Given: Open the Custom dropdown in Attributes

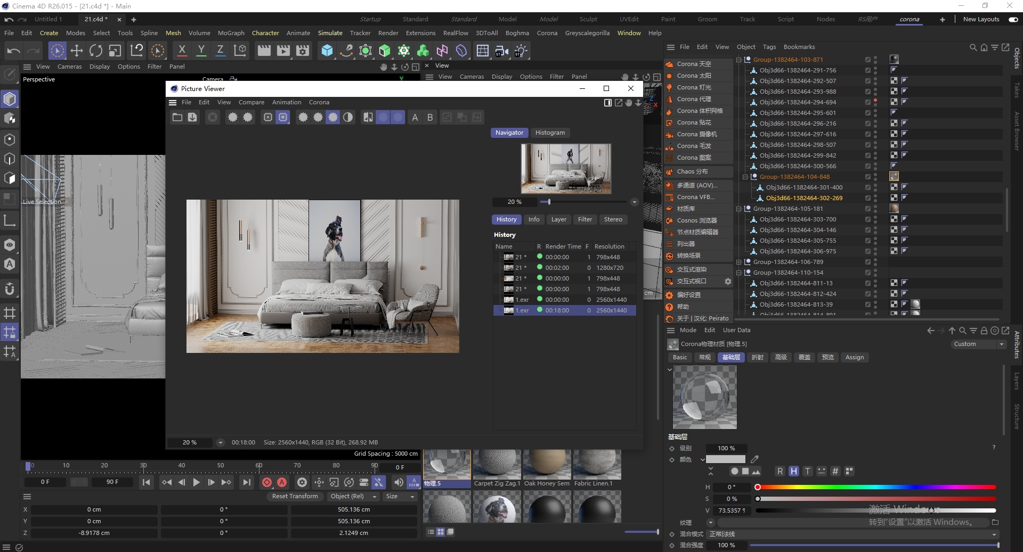Looking at the screenshot, I should coord(979,344).
